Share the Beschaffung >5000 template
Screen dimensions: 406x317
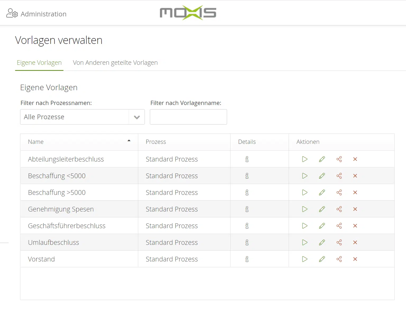click(x=339, y=192)
